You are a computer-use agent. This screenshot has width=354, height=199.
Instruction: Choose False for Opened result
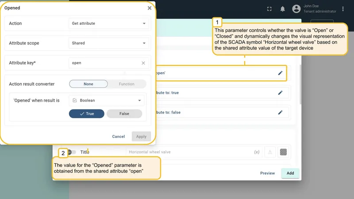click(124, 114)
